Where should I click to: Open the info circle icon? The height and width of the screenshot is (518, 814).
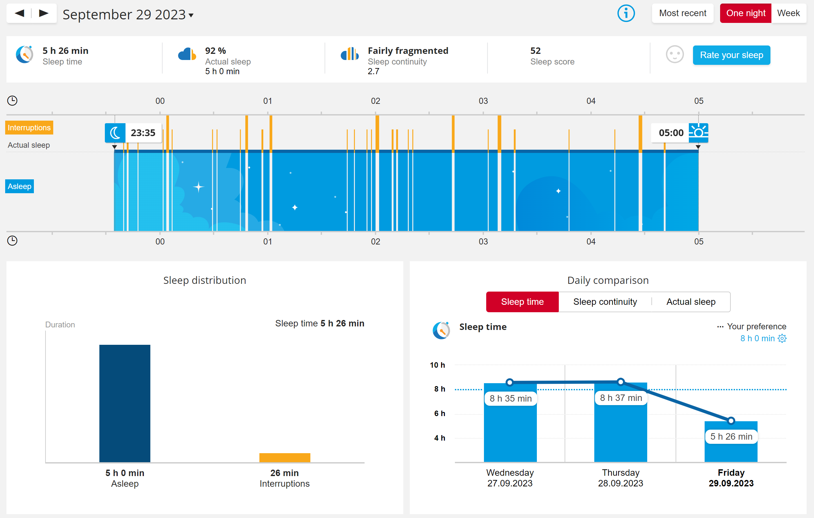[x=626, y=14]
